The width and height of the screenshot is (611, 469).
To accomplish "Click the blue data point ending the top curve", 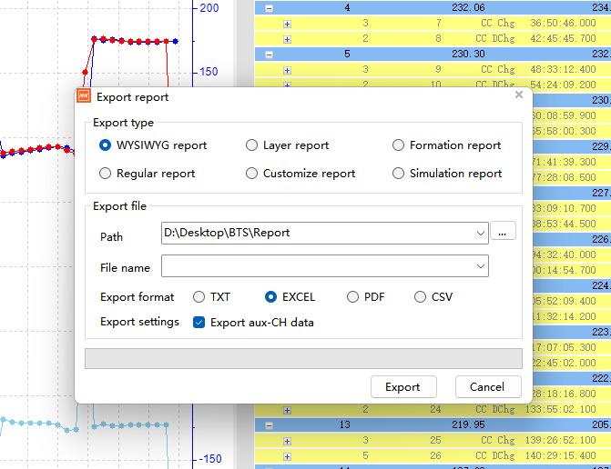I will tap(176, 41).
